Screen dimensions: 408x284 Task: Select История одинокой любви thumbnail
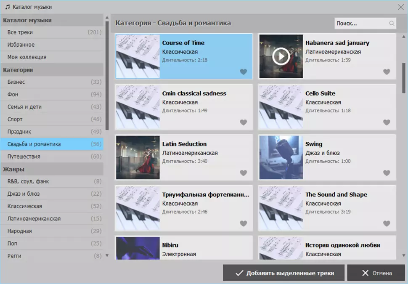[281, 248]
